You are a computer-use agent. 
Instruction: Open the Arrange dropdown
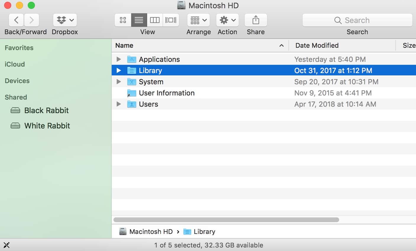199,20
